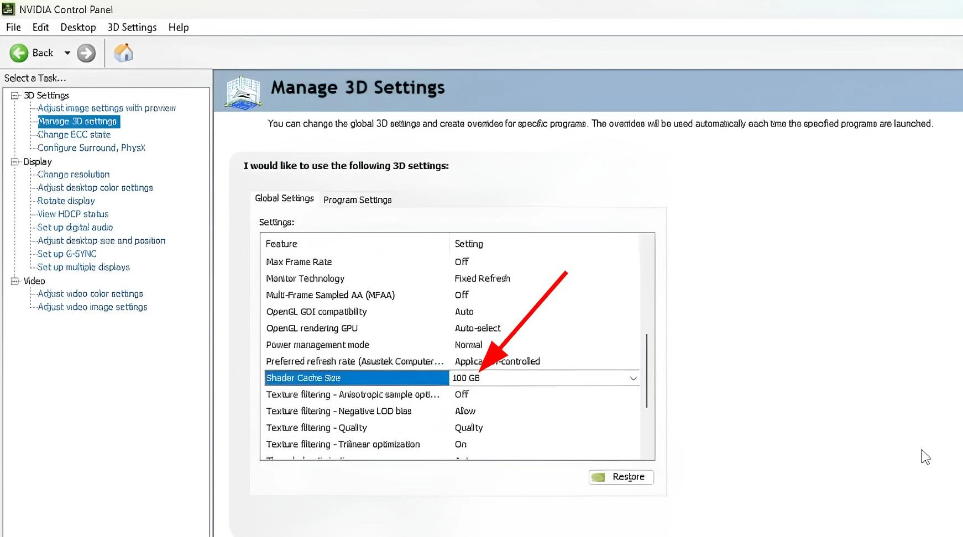Screen dimensions: 963x537
Task: Open Set up multiple displays
Action: click(x=83, y=267)
